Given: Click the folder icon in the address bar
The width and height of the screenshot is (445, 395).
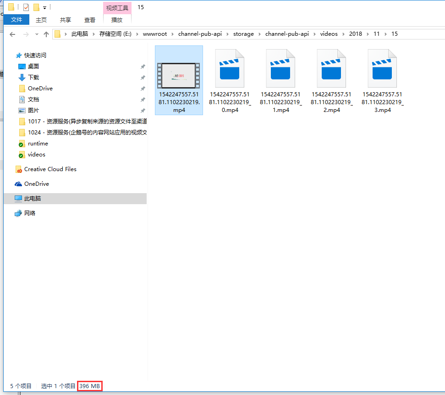Looking at the screenshot, I should (58, 34).
